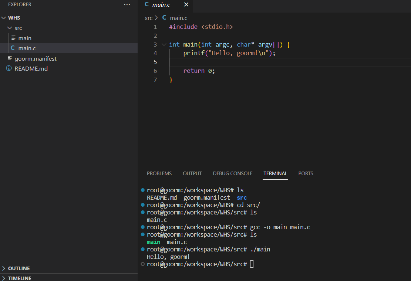The height and width of the screenshot is (281, 411).
Task: Open the DEBUG CONSOLE tab
Action: [x=232, y=173]
